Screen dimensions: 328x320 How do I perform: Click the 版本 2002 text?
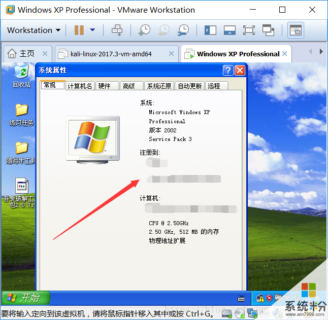(x=163, y=130)
